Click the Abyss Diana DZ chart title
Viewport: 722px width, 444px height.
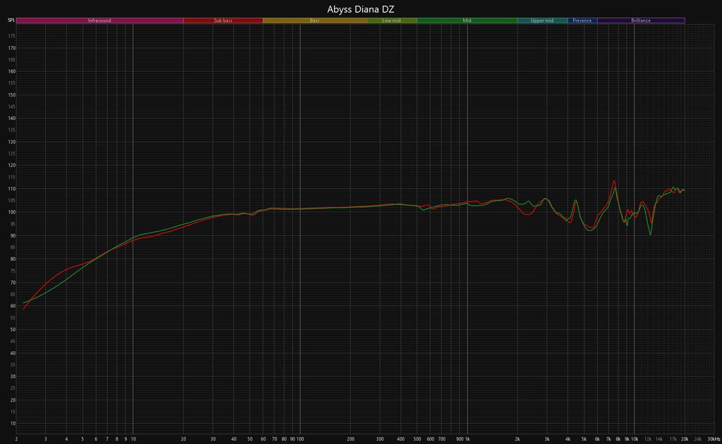[x=361, y=8]
